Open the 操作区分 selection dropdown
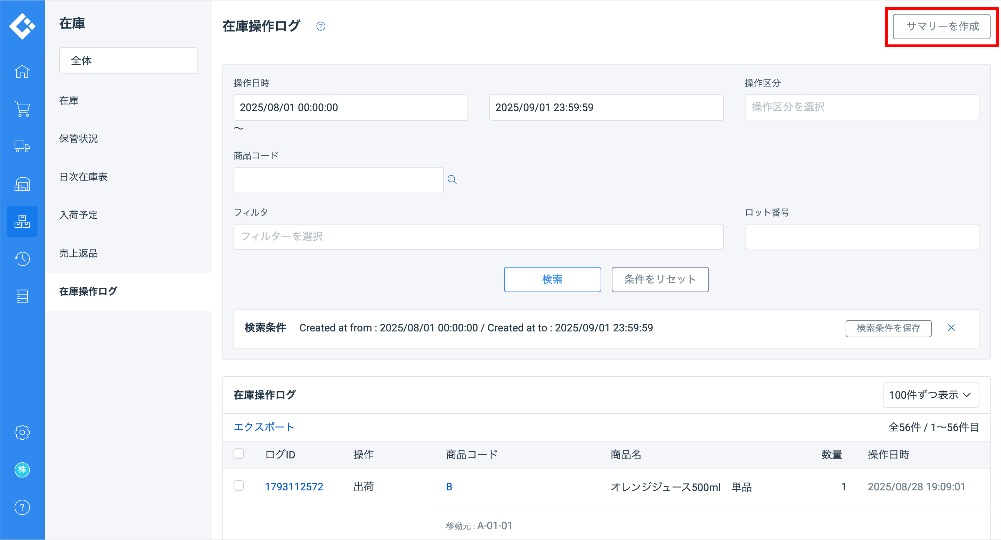The width and height of the screenshot is (1001, 540). (x=862, y=107)
